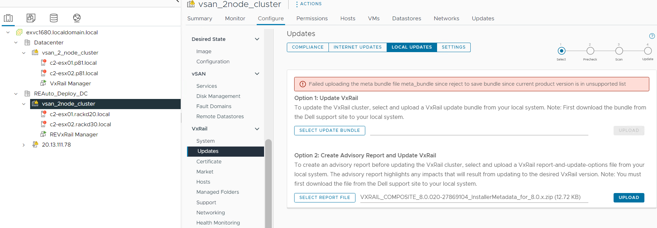Open the Hosts and Clusters inventory view icon
Screen dimensions: 657x228
point(8,18)
